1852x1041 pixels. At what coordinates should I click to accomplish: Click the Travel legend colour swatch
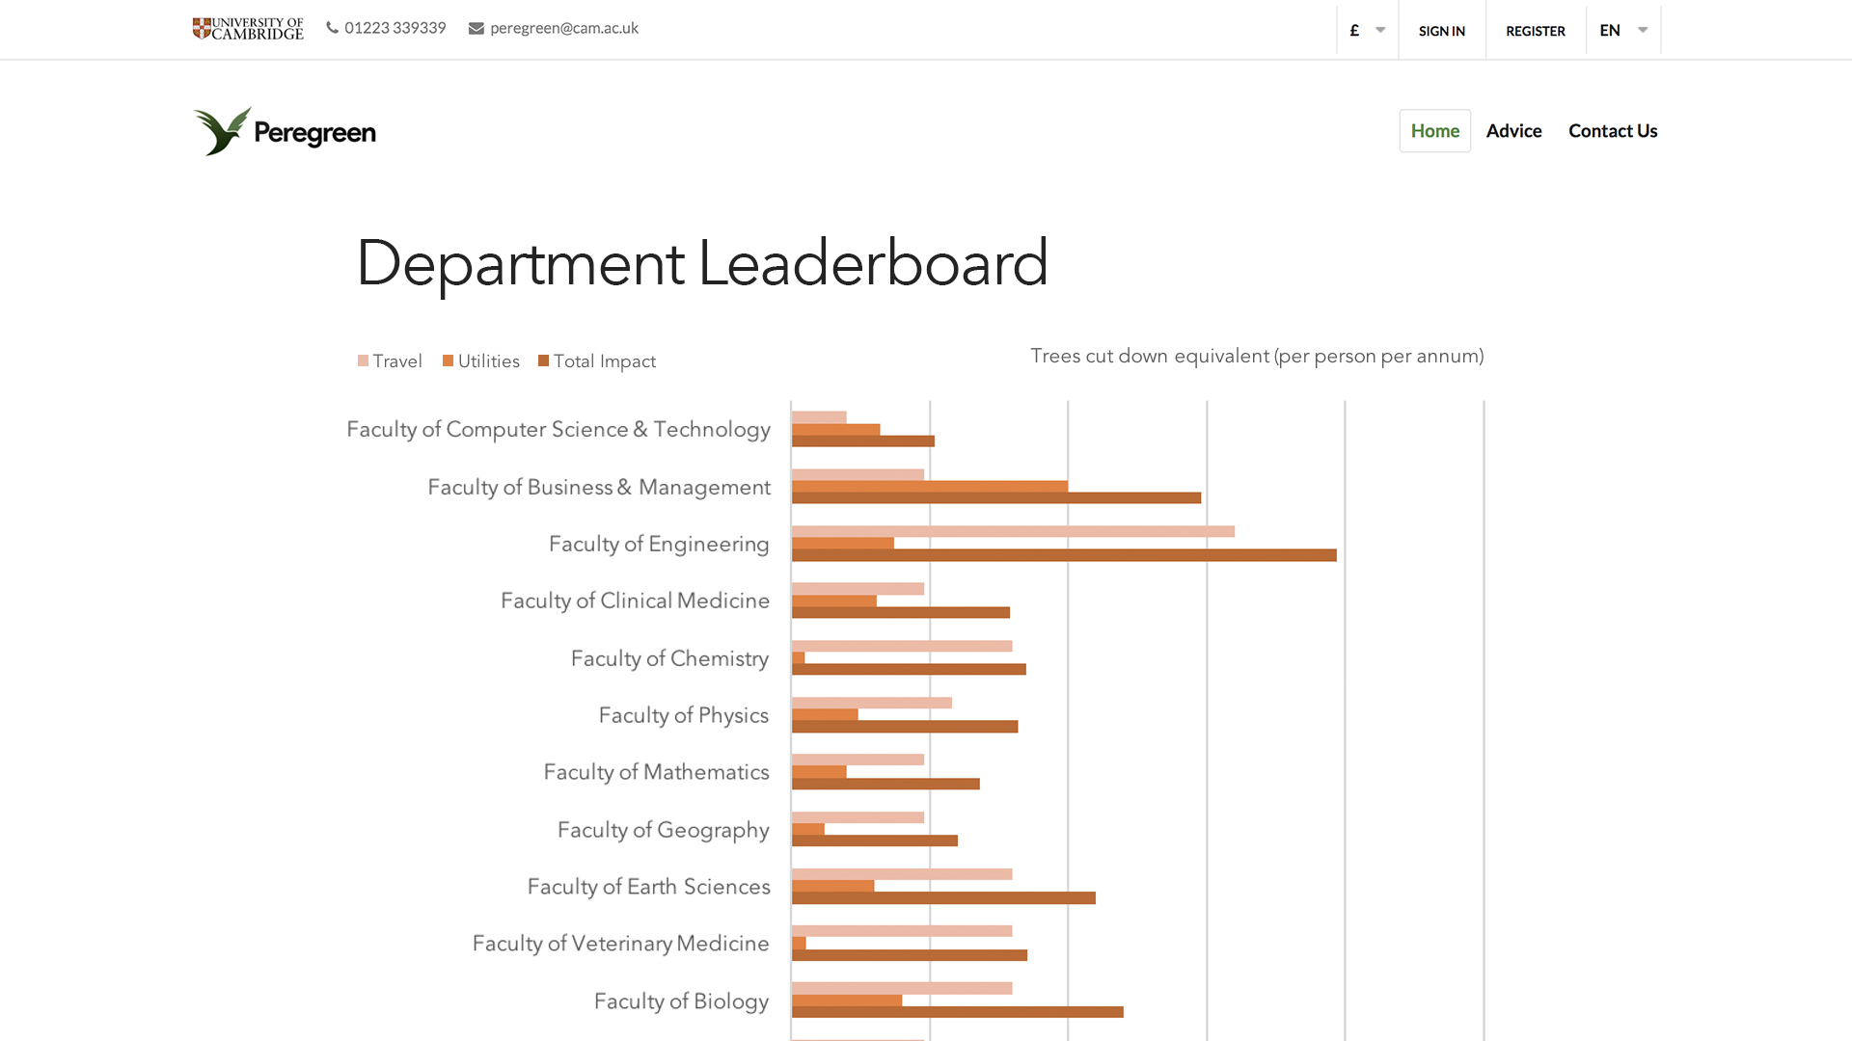[x=363, y=360]
